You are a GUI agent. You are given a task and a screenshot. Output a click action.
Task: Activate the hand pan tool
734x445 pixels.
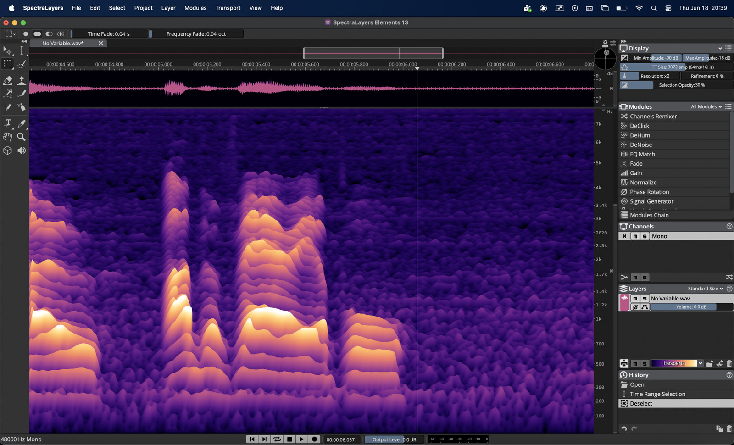(x=7, y=137)
